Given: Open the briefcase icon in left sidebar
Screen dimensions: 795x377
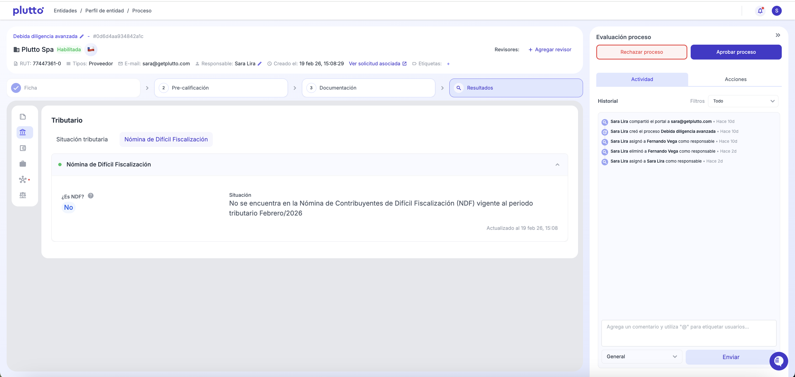Looking at the screenshot, I should (x=23, y=164).
